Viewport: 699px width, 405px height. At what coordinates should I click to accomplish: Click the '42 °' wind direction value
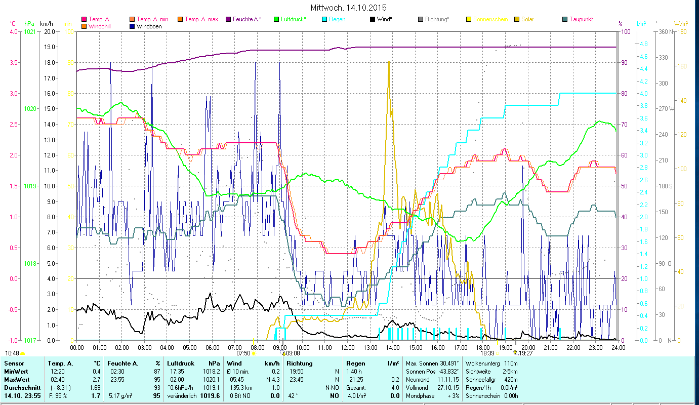point(293,395)
